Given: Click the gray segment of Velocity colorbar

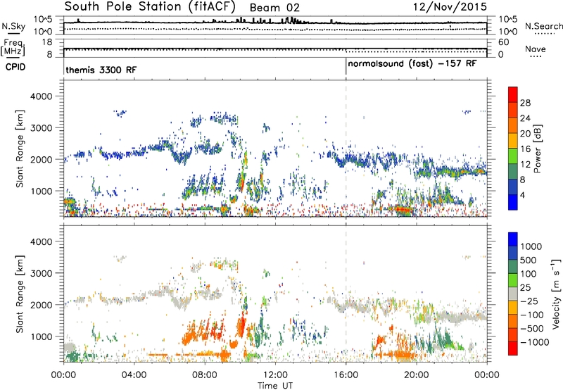Looking at the screenshot, I should point(513,294).
